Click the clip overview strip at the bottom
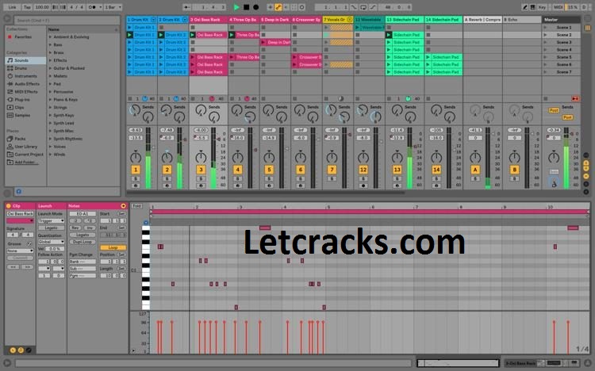The height and width of the screenshot is (371, 595). (x=458, y=363)
